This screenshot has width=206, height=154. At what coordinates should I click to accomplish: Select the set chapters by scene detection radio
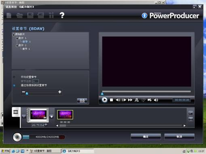pyautogui.click(x=14, y=85)
